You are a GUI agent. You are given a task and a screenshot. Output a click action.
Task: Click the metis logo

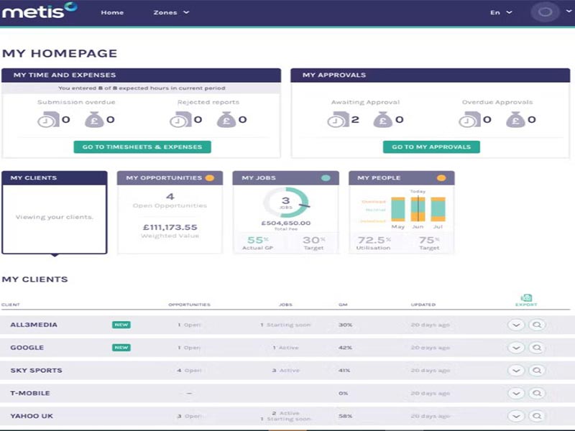pos(40,11)
